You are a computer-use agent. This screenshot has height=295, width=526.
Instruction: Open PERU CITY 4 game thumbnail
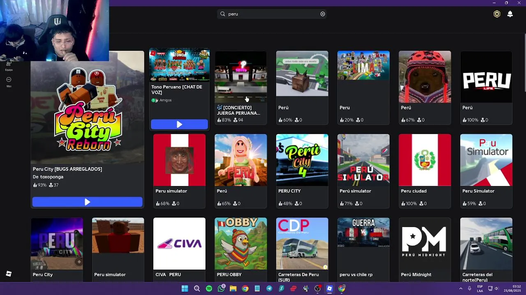(x=302, y=160)
